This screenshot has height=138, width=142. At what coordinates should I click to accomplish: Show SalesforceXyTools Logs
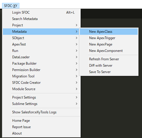41,112
